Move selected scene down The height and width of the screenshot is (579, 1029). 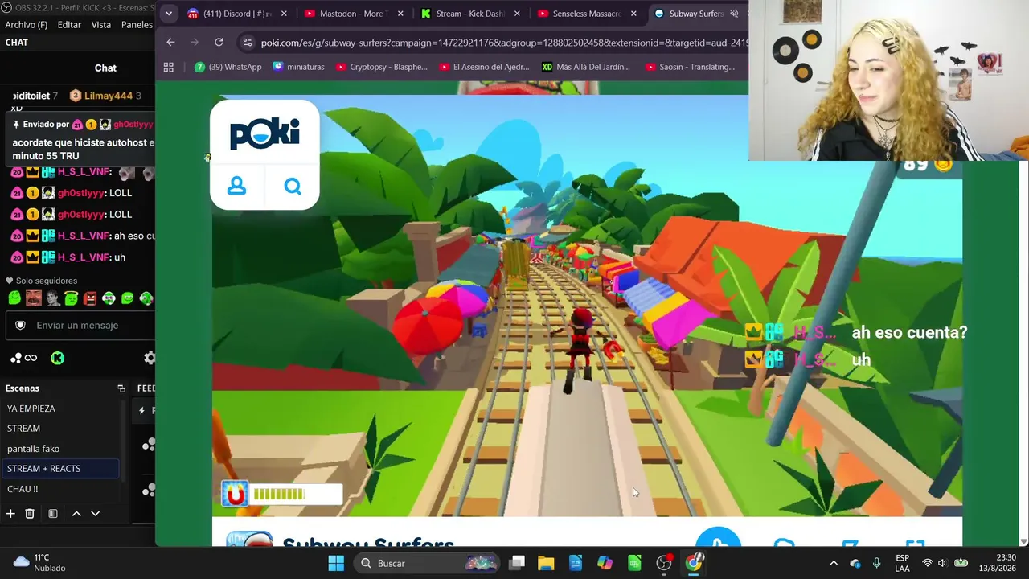(x=95, y=513)
